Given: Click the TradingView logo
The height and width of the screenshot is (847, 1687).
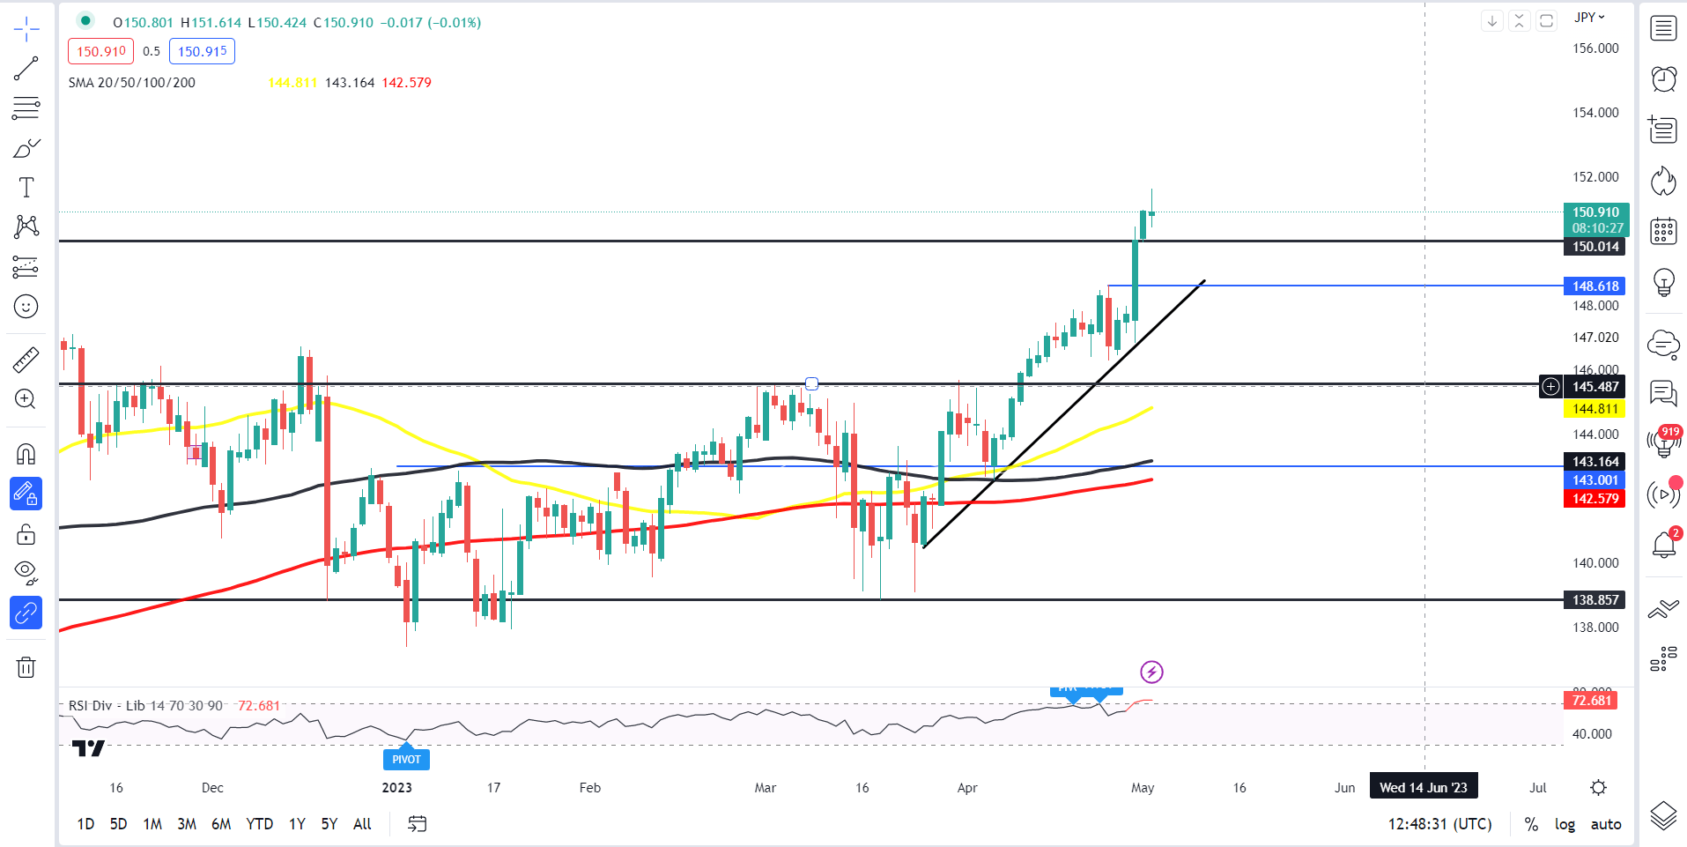Looking at the screenshot, I should (x=88, y=748).
